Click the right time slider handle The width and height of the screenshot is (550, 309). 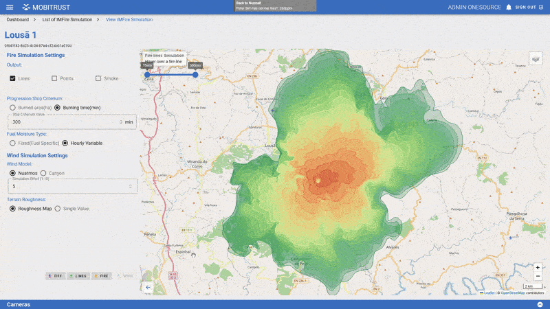(x=195, y=74)
